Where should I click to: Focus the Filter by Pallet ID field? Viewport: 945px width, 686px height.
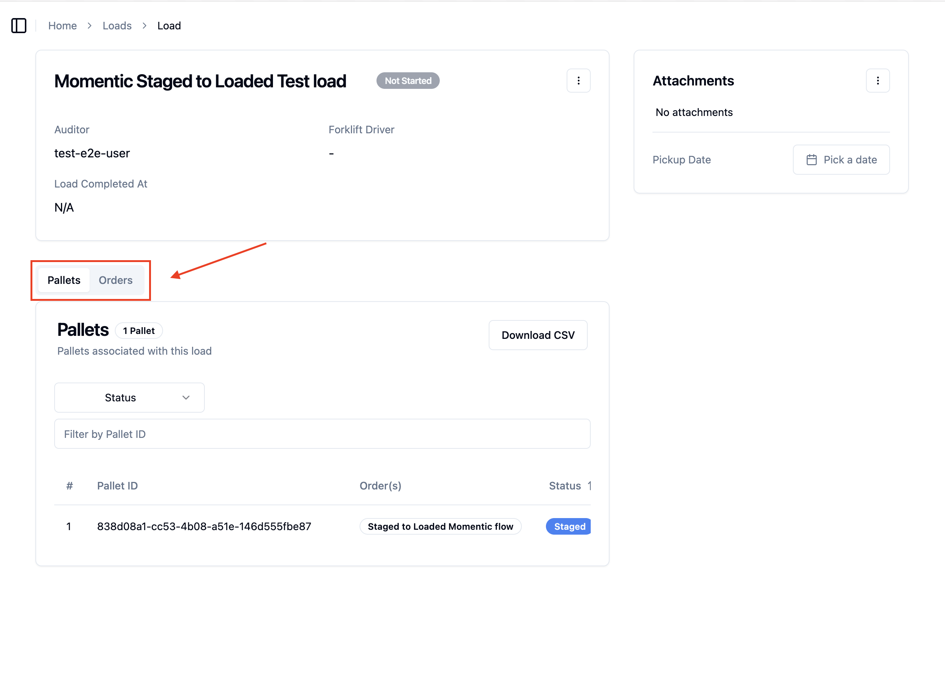[x=322, y=434]
